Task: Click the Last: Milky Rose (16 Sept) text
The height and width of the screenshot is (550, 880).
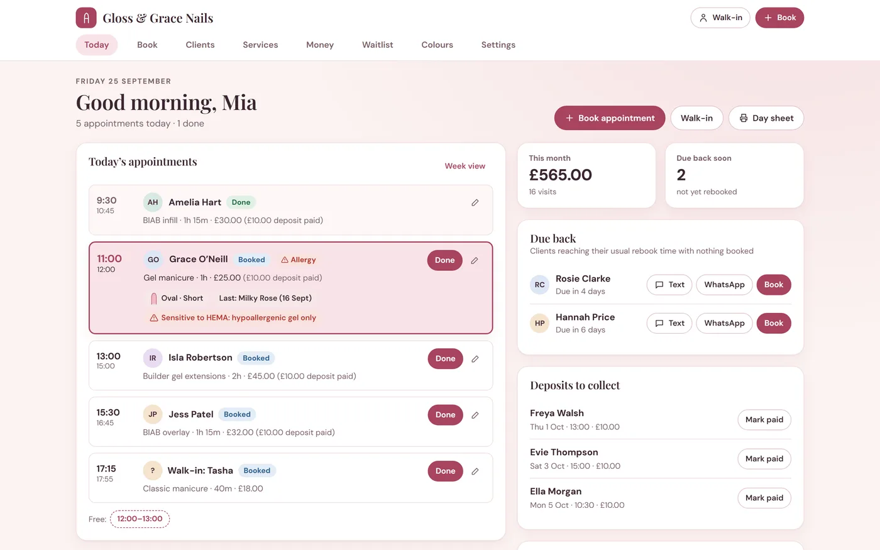Action: pos(265,299)
